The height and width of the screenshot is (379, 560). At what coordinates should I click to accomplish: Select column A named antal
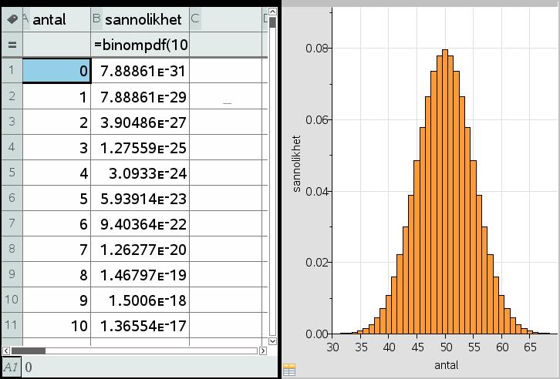[x=59, y=19]
